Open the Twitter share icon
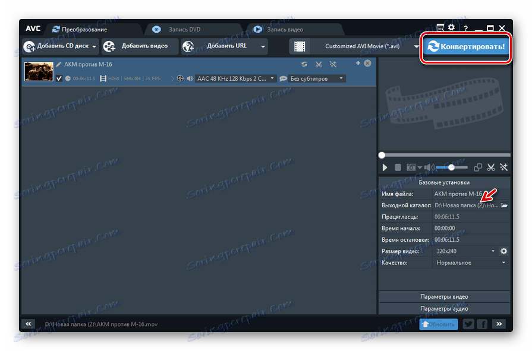The width and height of the screenshot is (532, 351). click(468, 324)
